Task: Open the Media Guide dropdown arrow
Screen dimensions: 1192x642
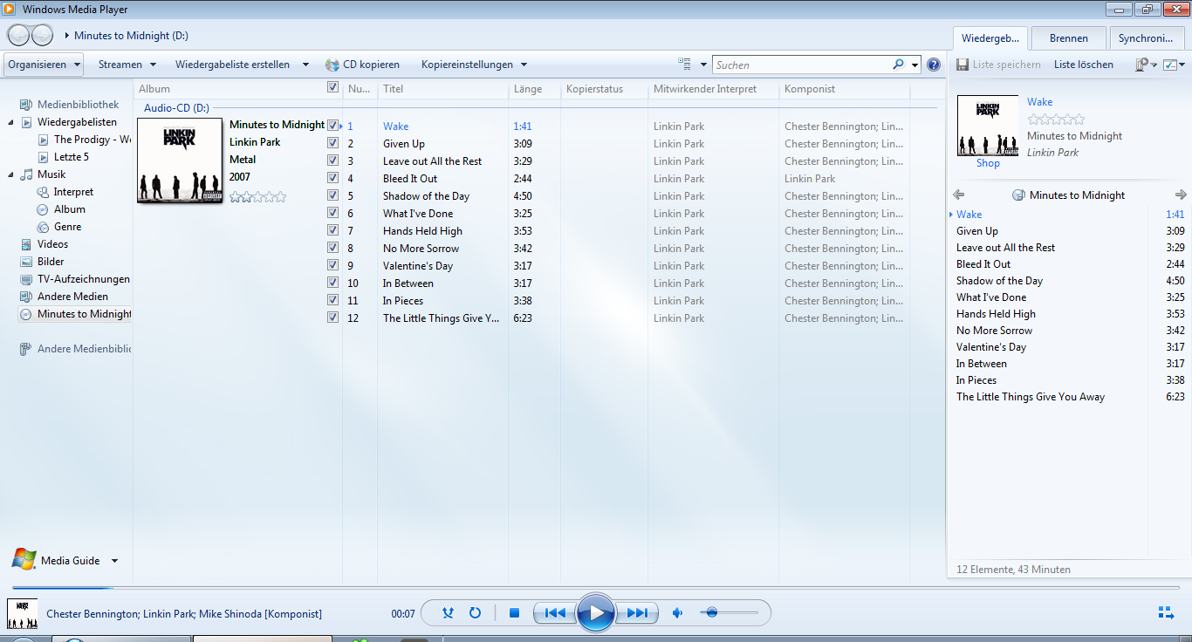Action: [114, 561]
